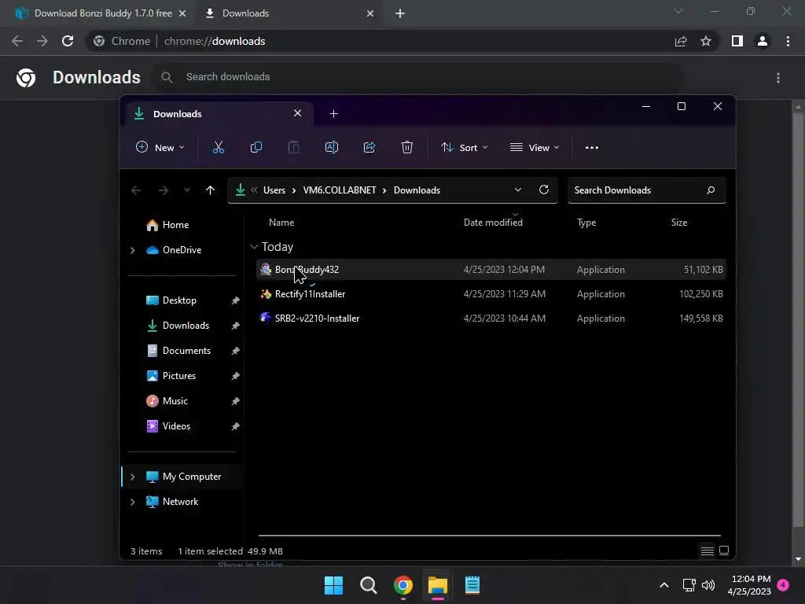
Task: Click the BonziBuddy432 file icon
Action: (x=266, y=269)
